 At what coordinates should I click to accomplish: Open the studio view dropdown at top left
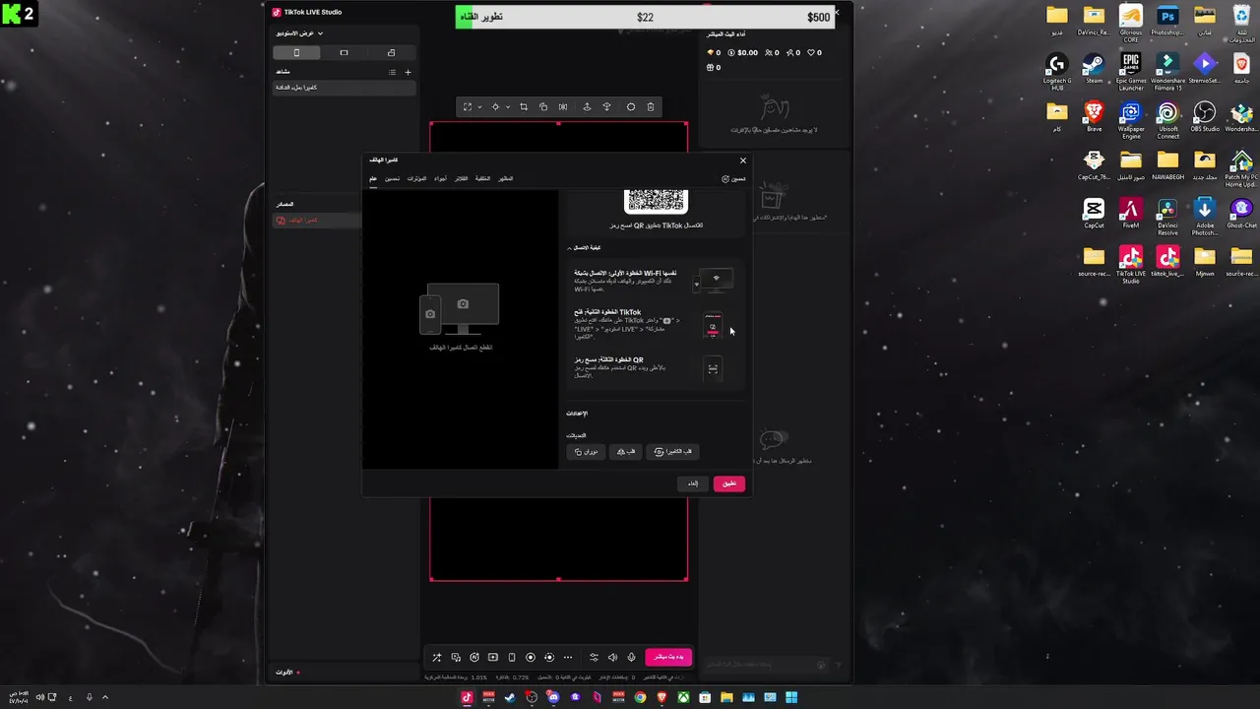point(300,33)
